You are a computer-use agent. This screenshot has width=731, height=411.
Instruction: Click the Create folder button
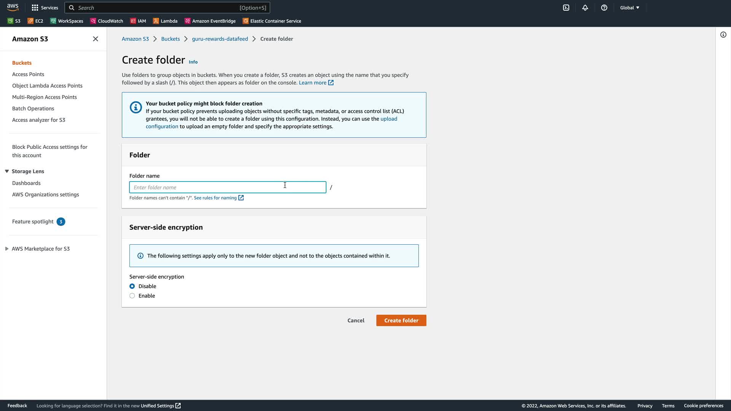pos(401,320)
